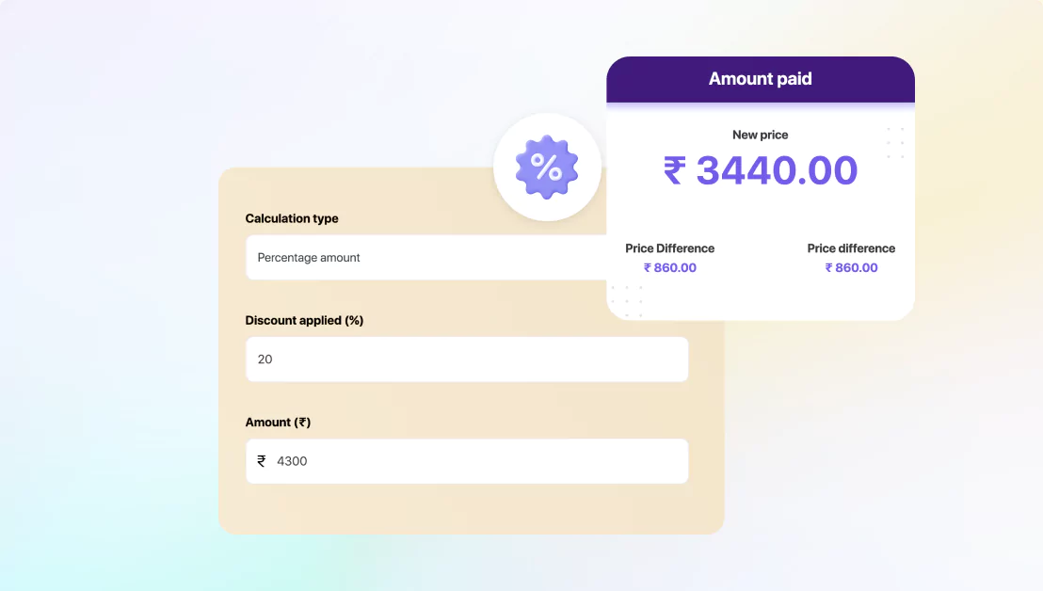Click the Amount paid header bar

click(x=761, y=79)
